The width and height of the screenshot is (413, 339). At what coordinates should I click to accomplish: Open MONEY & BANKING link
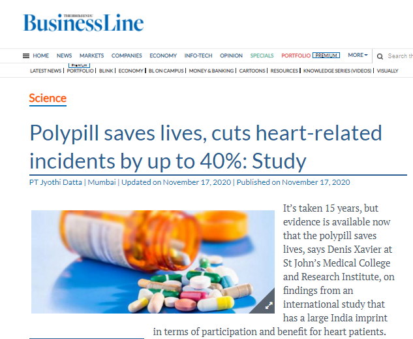pos(211,71)
